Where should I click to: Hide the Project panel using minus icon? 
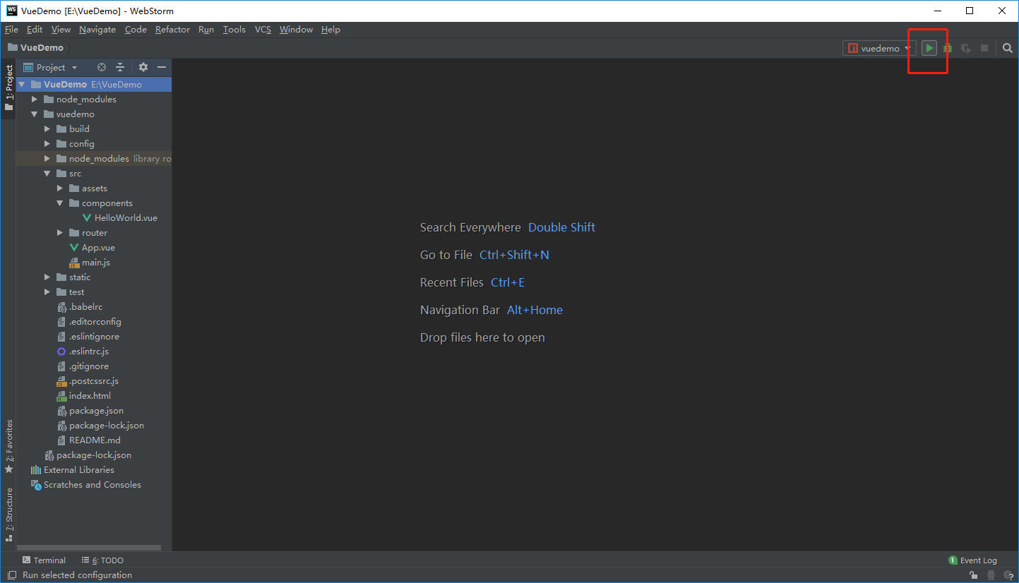tap(162, 67)
